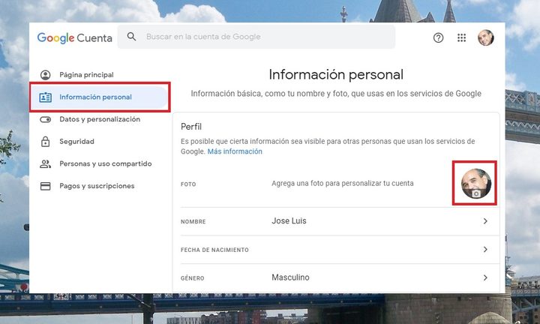Open Pagos y suscripciones
This screenshot has width=540, height=324.
(97, 186)
